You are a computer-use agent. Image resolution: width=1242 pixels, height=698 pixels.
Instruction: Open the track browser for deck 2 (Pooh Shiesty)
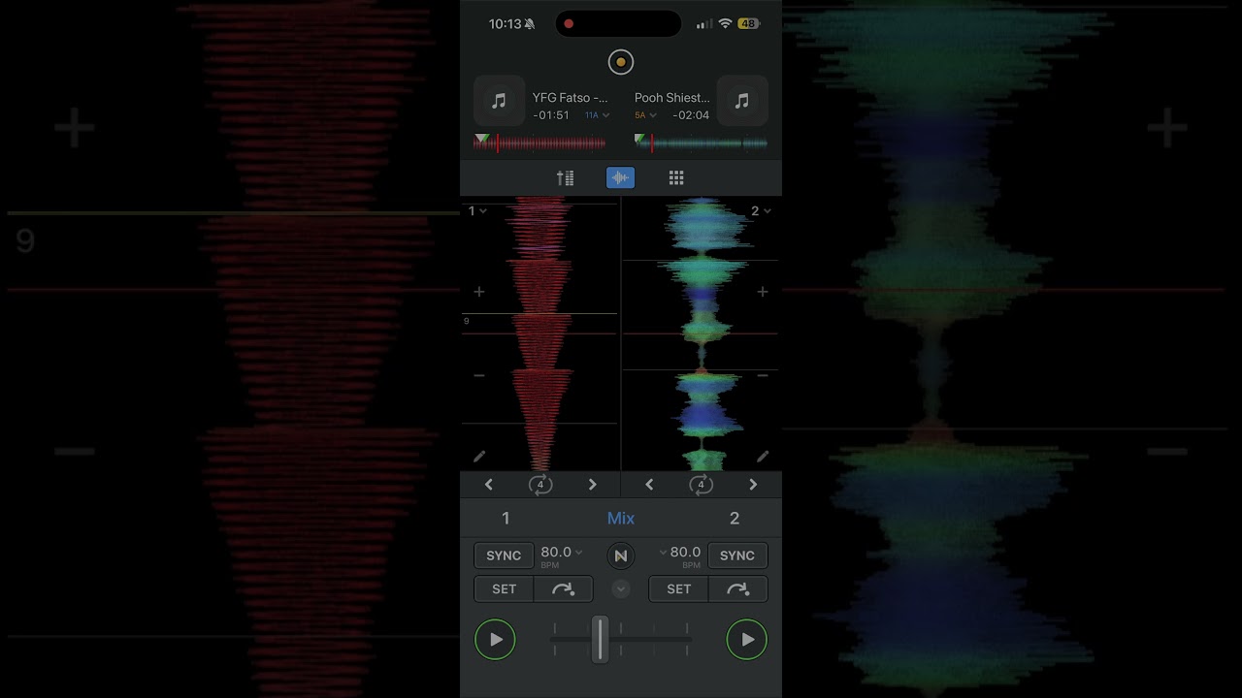[x=742, y=101]
